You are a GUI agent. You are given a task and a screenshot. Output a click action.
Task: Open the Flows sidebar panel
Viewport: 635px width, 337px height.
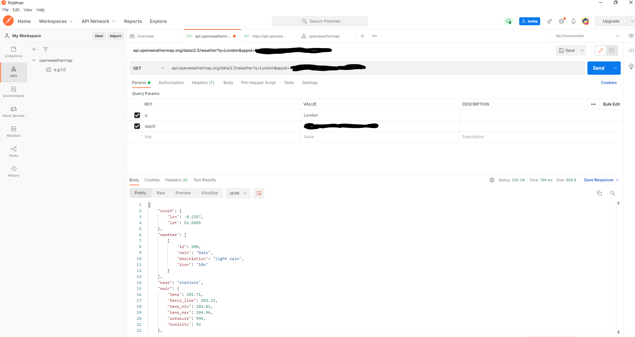tap(14, 152)
